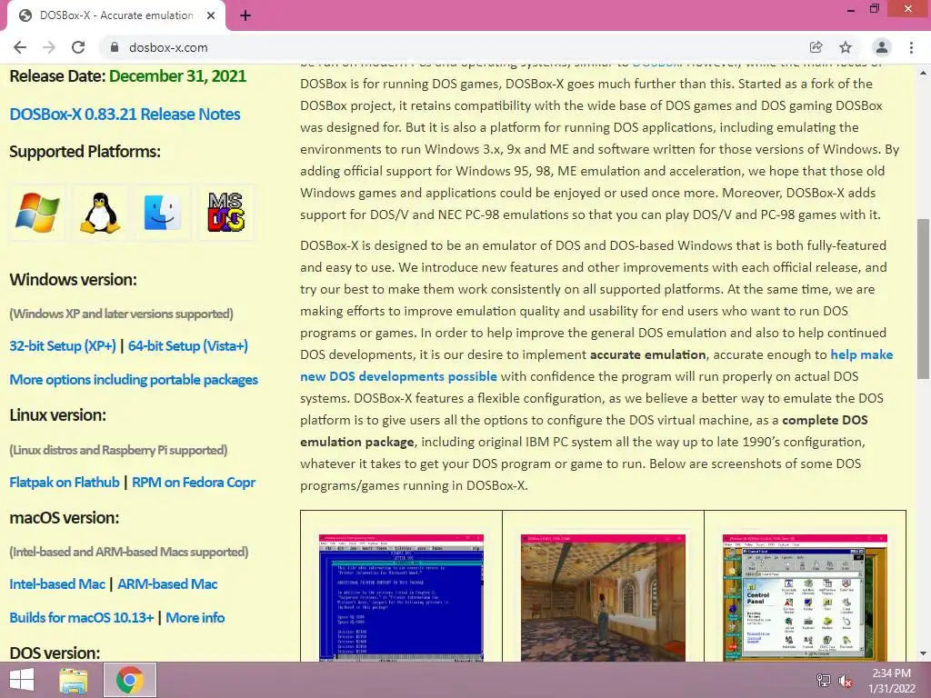931x698 pixels.
Task: Close the DOSBox-X tab
Action: pyautogui.click(x=211, y=15)
